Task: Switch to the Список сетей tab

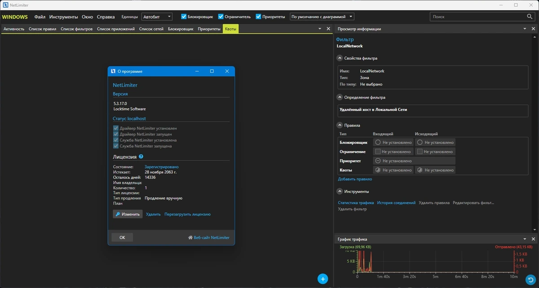Action: [151, 29]
